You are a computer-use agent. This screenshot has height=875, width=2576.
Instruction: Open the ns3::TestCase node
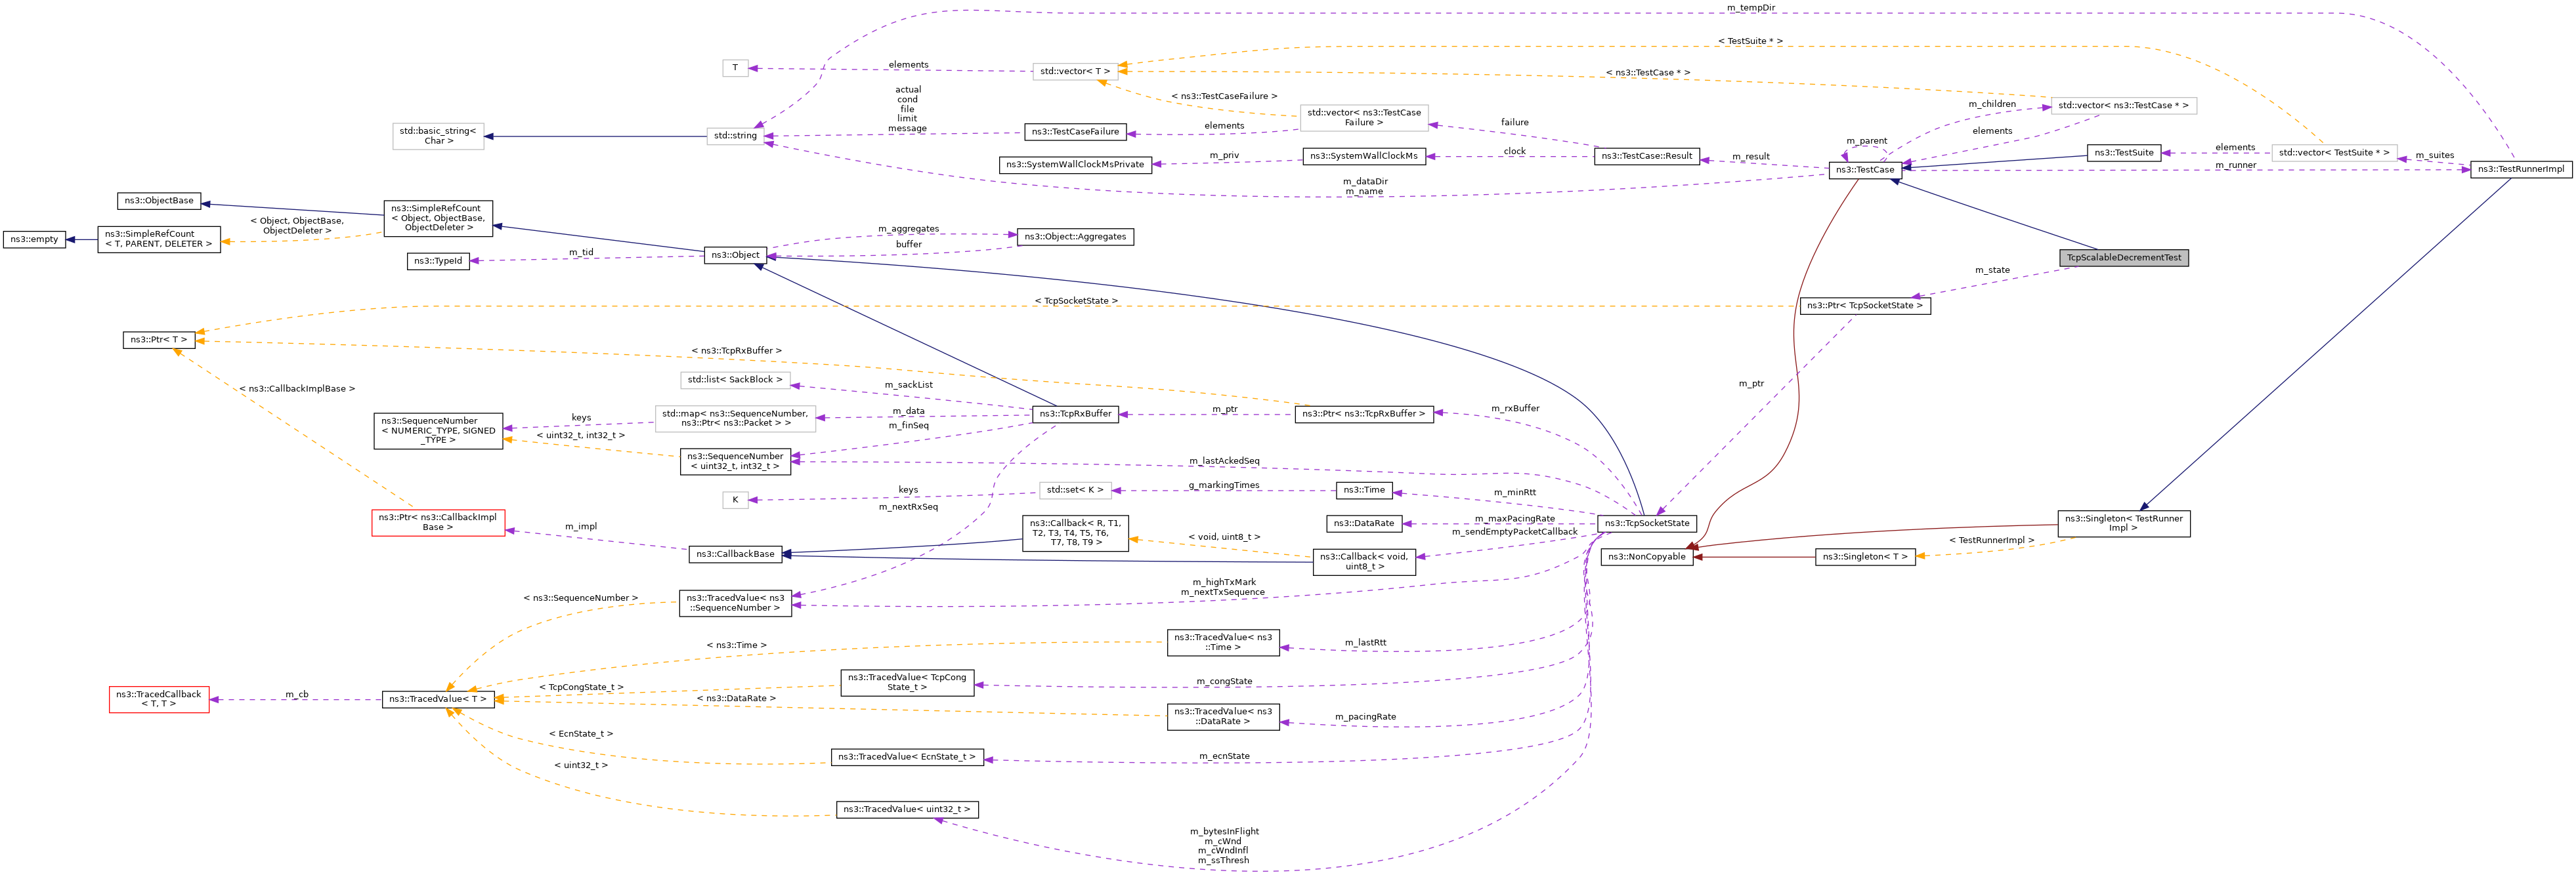tap(1865, 170)
